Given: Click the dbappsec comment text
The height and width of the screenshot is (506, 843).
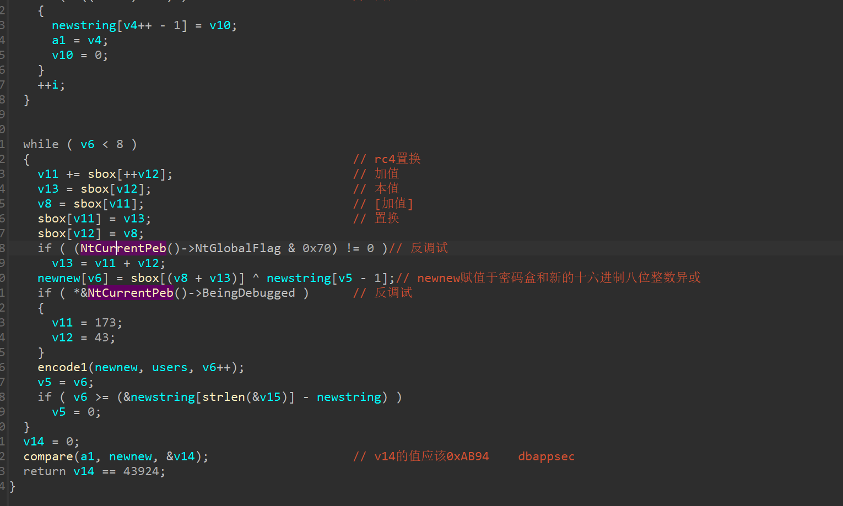Looking at the screenshot, I should click(546, 456).
